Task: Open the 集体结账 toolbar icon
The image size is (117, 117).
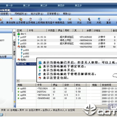Action: (11, 21)
